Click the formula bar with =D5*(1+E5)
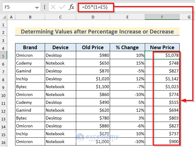 click(x=135, y=7)
